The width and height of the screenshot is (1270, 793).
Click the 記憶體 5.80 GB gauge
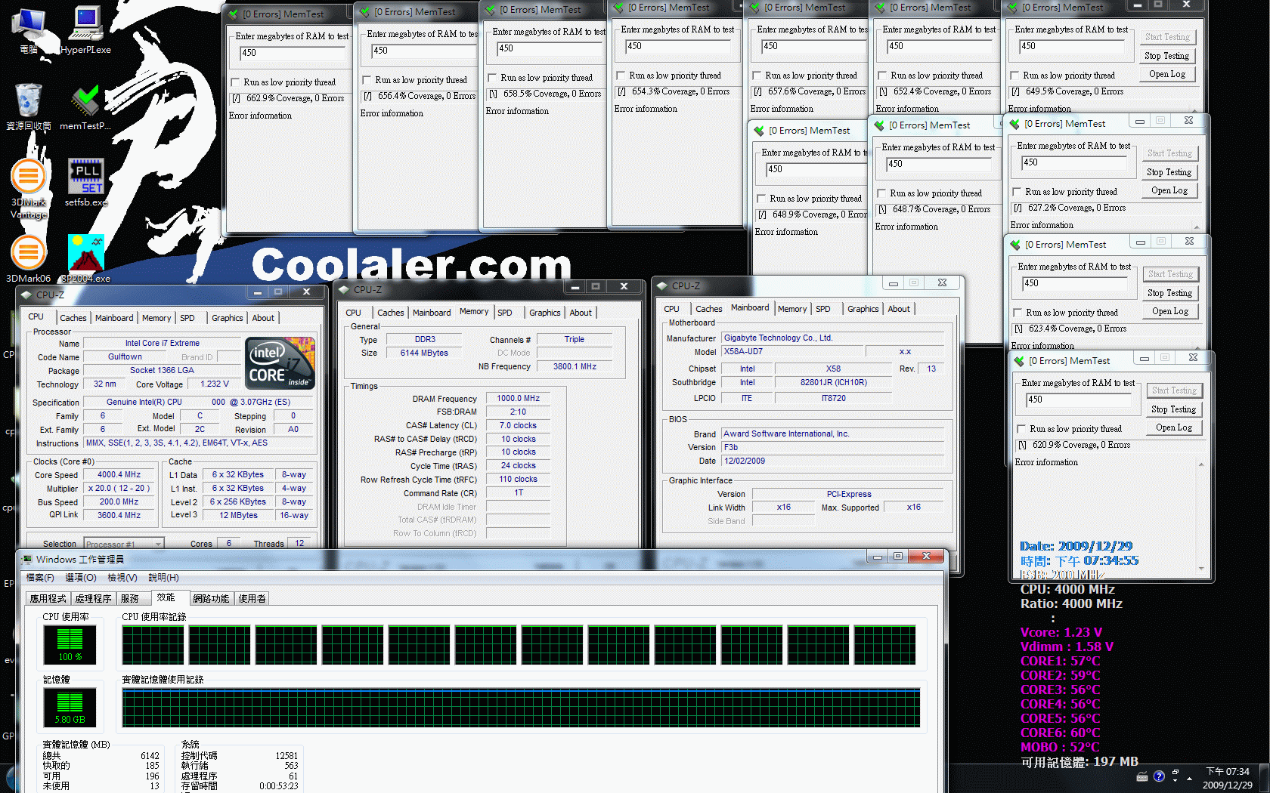[70, 708]
